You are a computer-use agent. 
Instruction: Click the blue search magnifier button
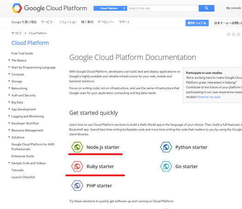[x=207, y=8]
